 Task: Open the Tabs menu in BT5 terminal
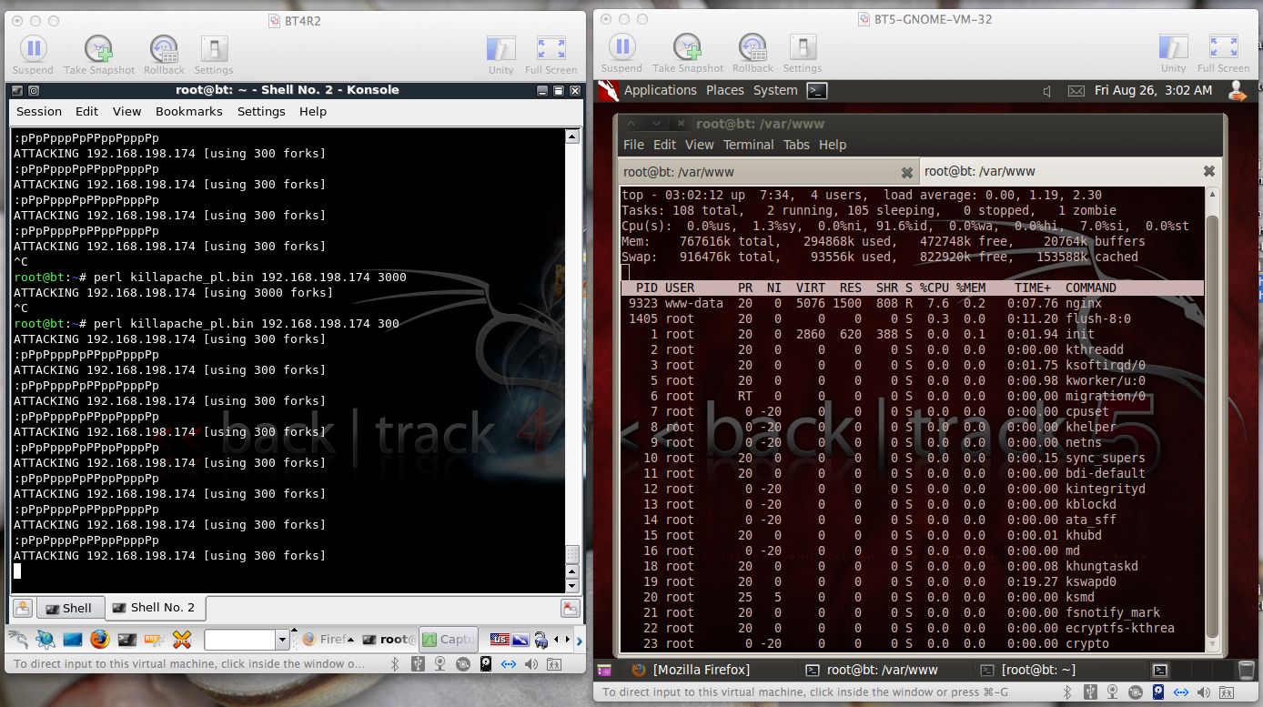[x=796, y=145]
